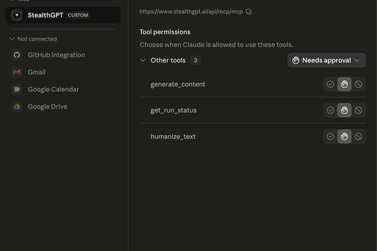
Task: Block the humanize_text tool
Action: 359,136
